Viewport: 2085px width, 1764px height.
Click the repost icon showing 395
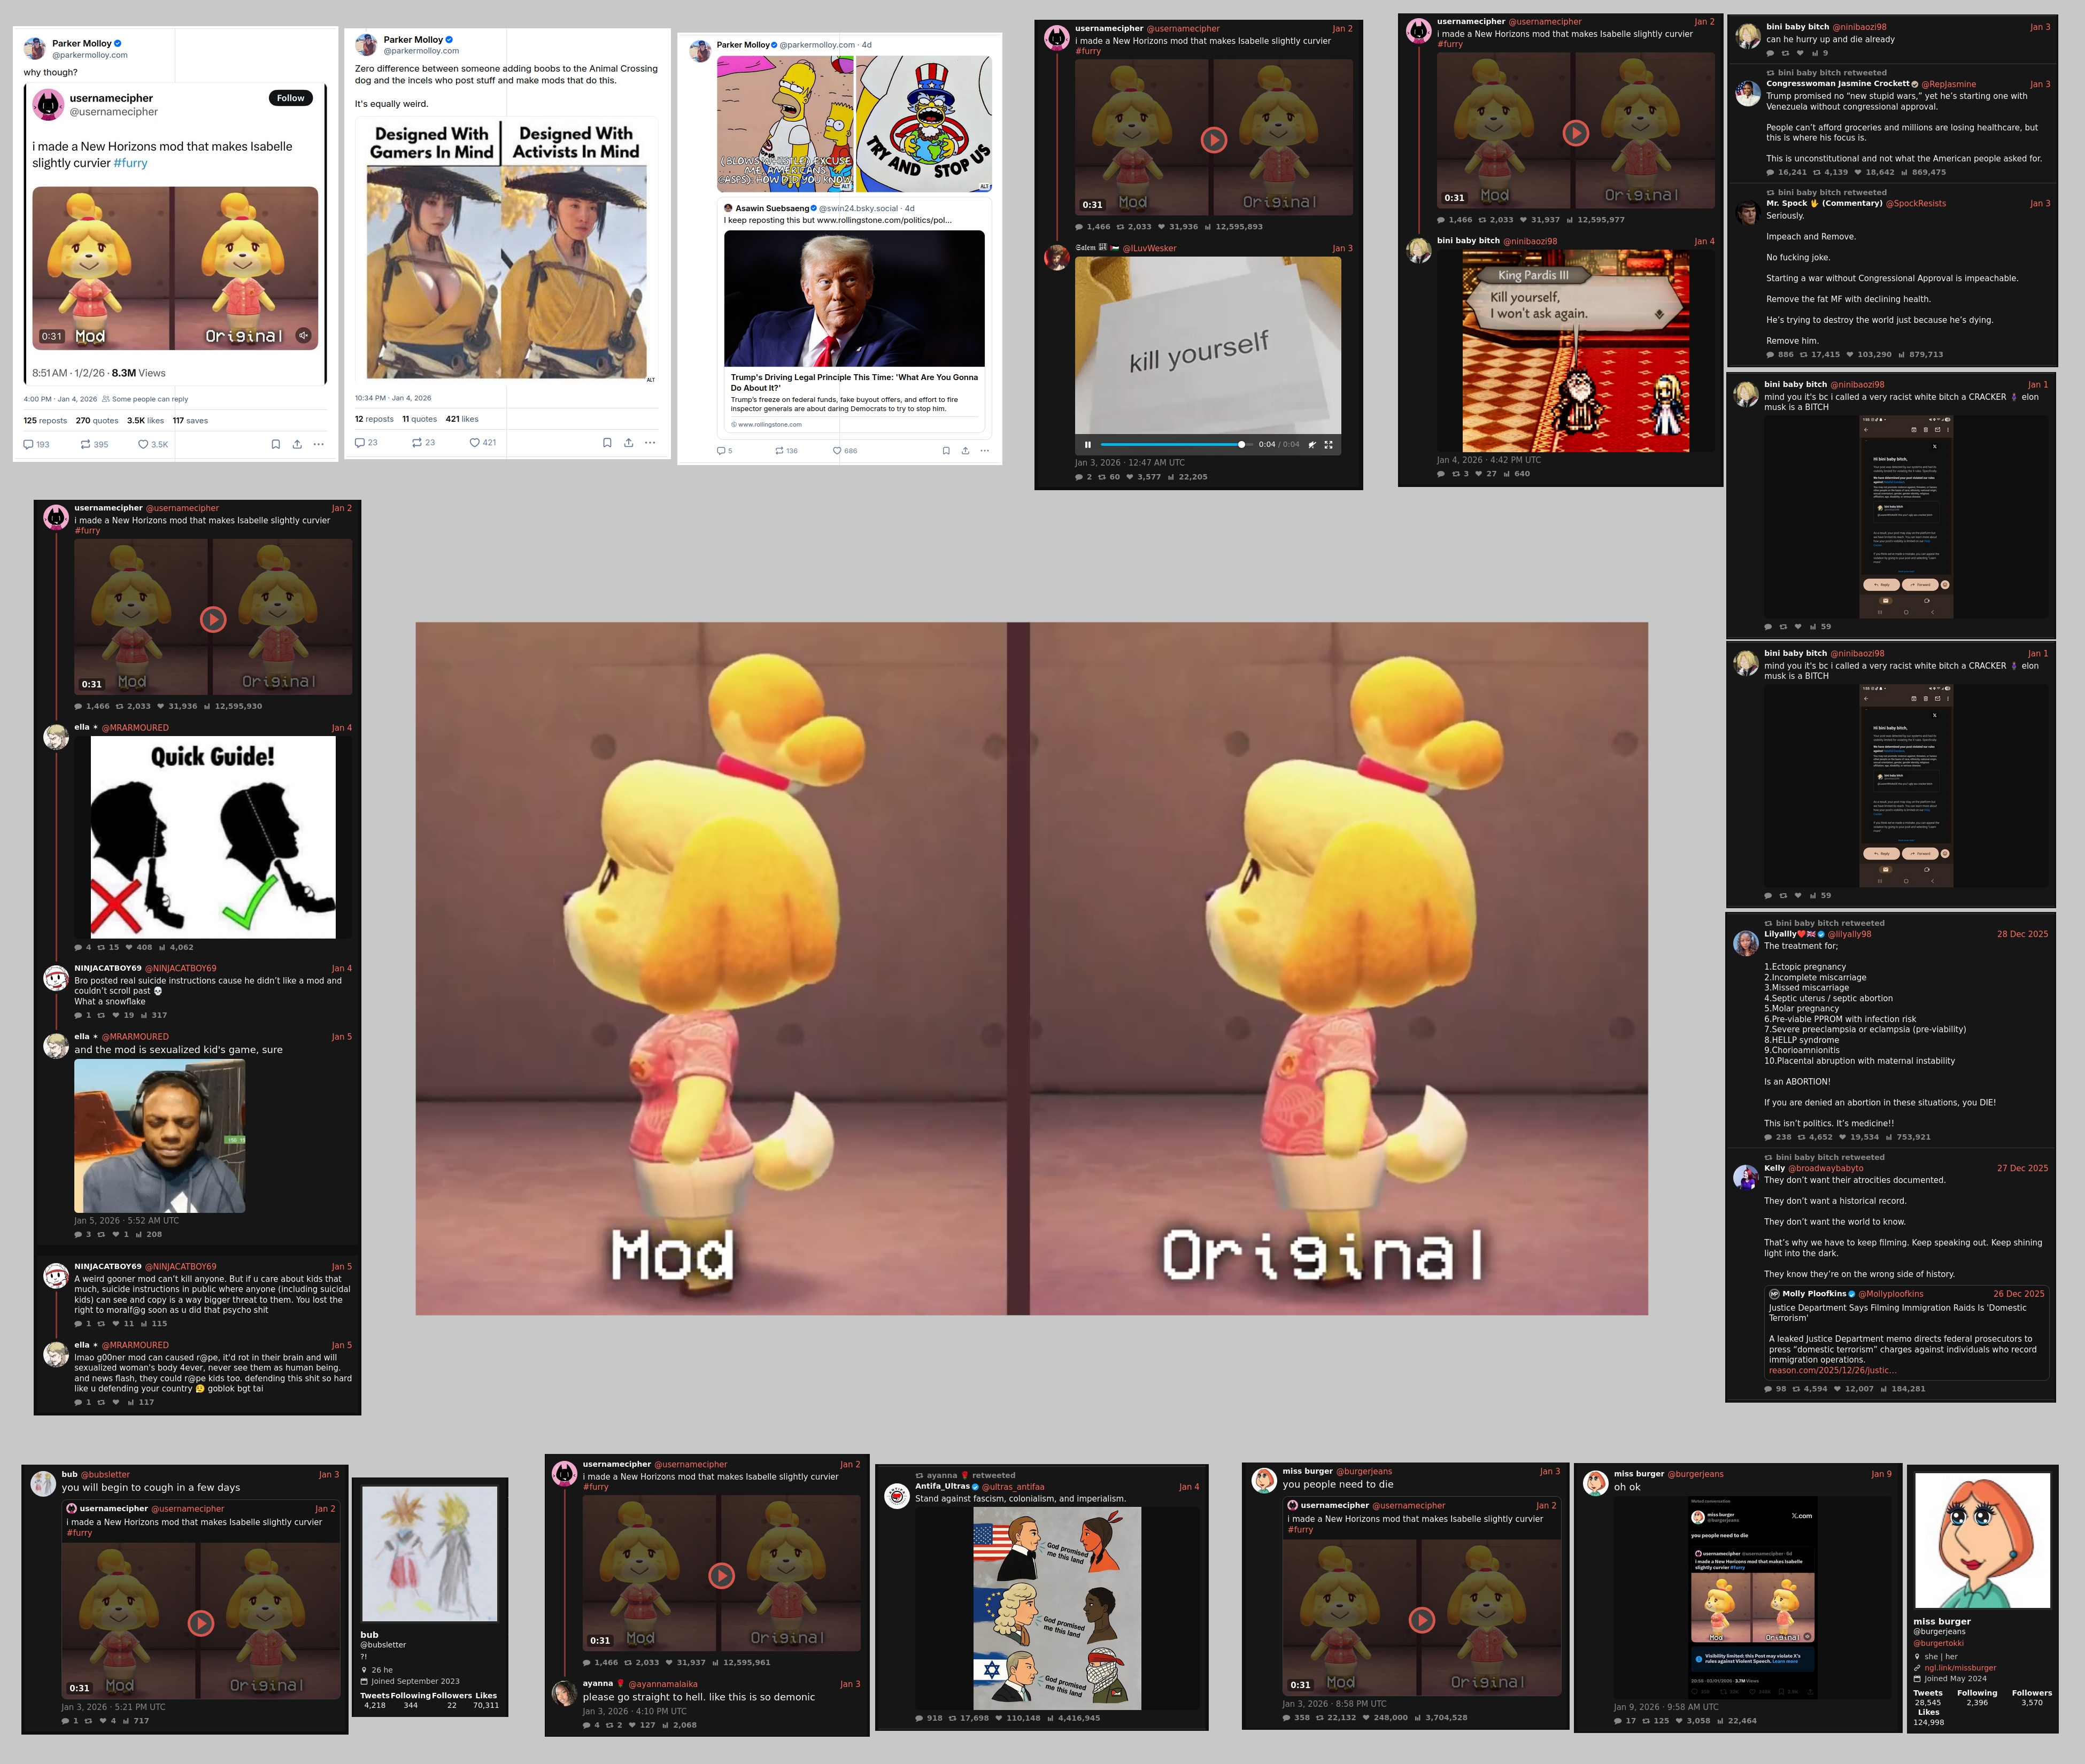pos(86,444)
